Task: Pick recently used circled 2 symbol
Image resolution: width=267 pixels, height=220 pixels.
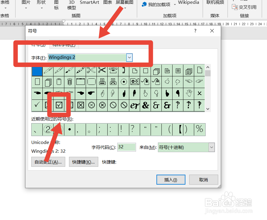Action: coord(48,130)
